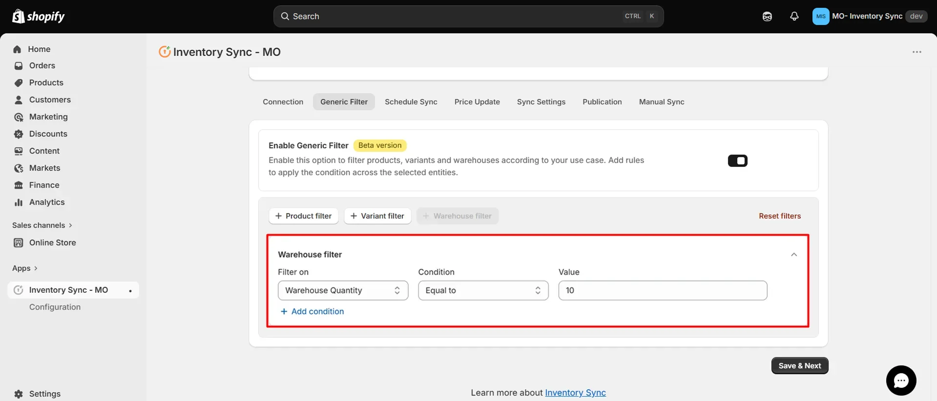Viewport: 937px width, 401px height.
Task: Open notifications bell
Action: (x=794, y=17)
